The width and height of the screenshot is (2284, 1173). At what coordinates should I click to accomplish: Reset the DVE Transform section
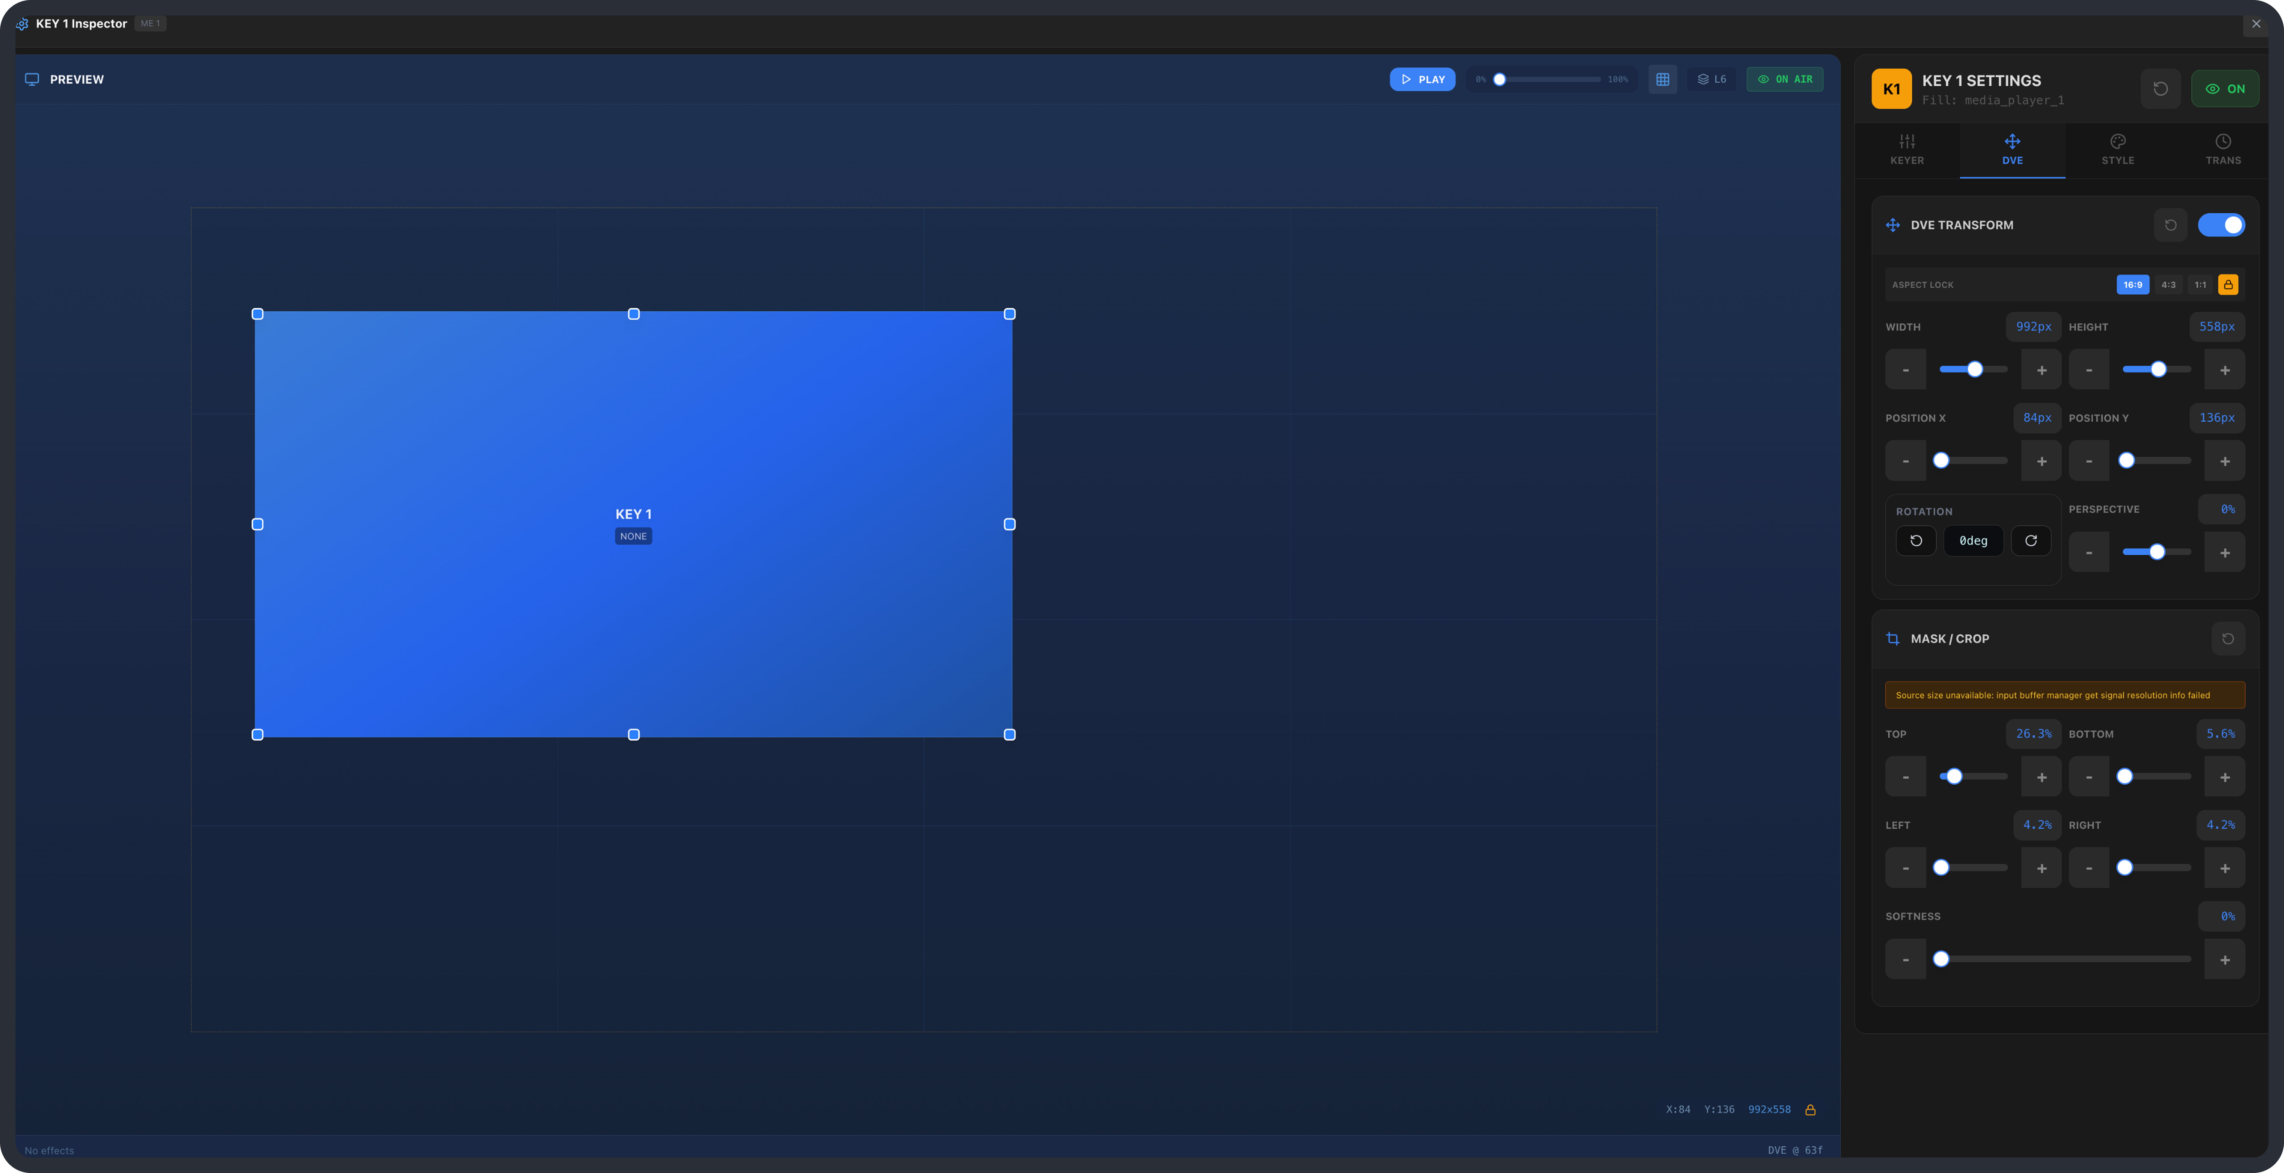[2170, 225]
